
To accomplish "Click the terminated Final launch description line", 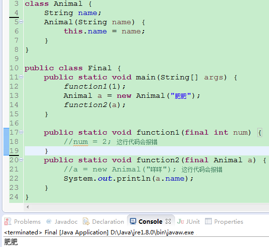I will pos(99,232).
